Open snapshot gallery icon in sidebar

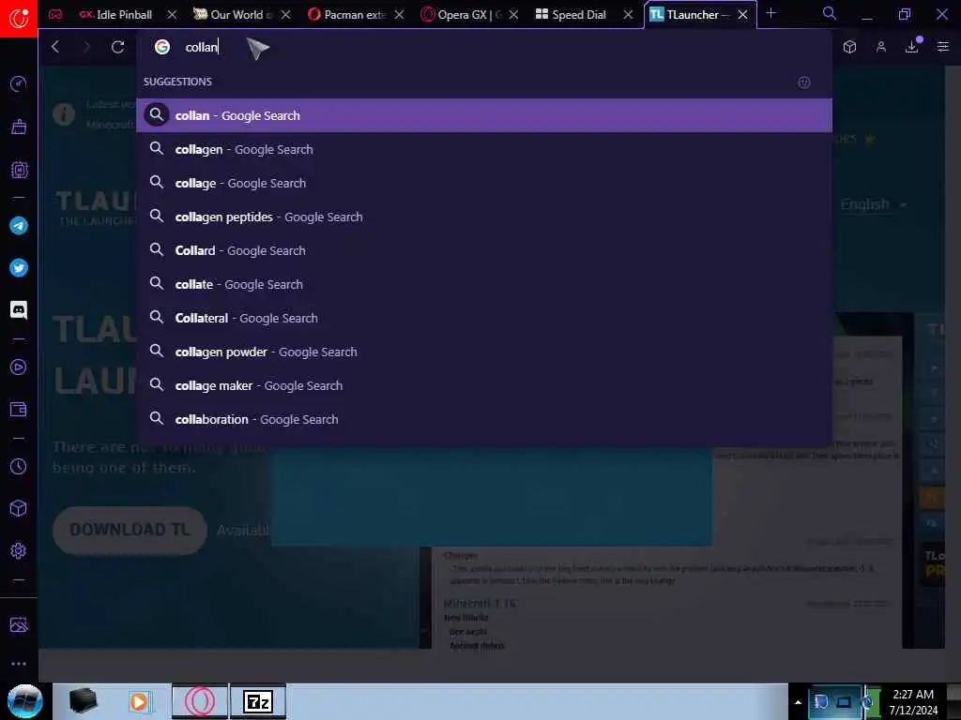(x=19, y=624)
